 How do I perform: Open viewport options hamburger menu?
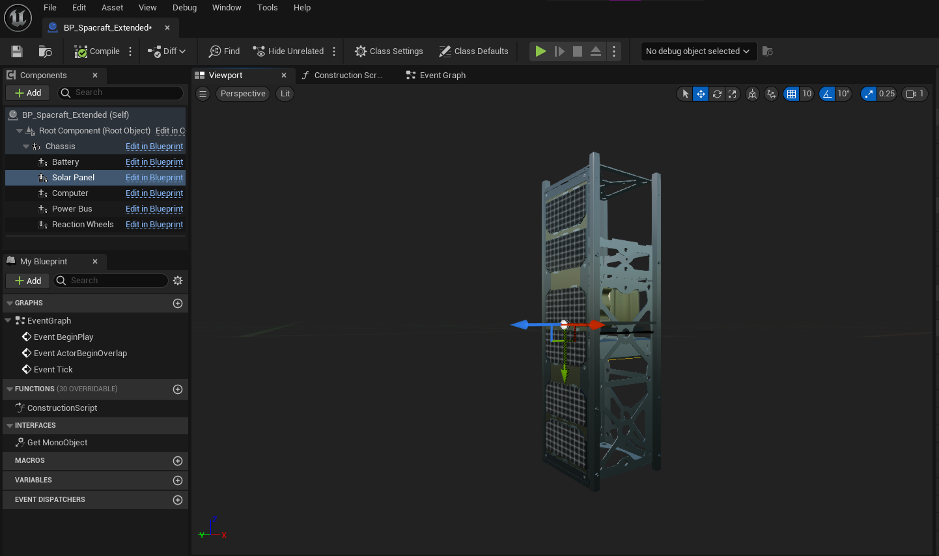203,94
